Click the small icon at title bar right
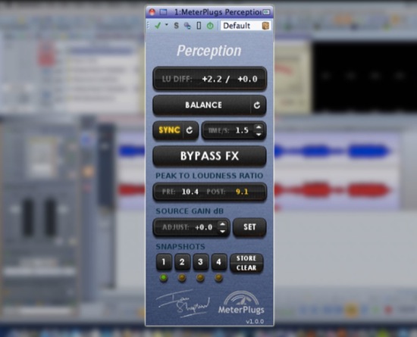 pyautogui.click(x=266, y=12)
